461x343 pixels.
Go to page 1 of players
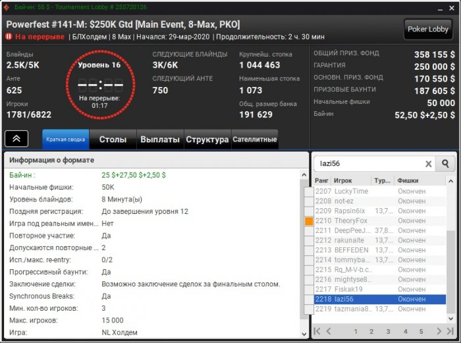[x=356, y=332]
